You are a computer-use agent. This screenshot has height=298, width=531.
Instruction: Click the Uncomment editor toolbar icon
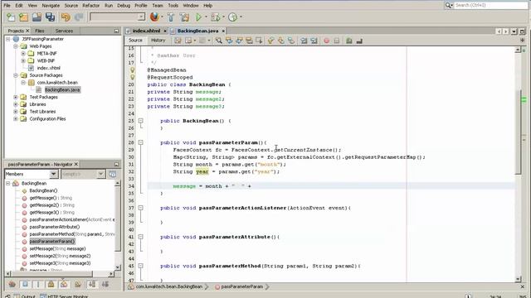[359, 41]
